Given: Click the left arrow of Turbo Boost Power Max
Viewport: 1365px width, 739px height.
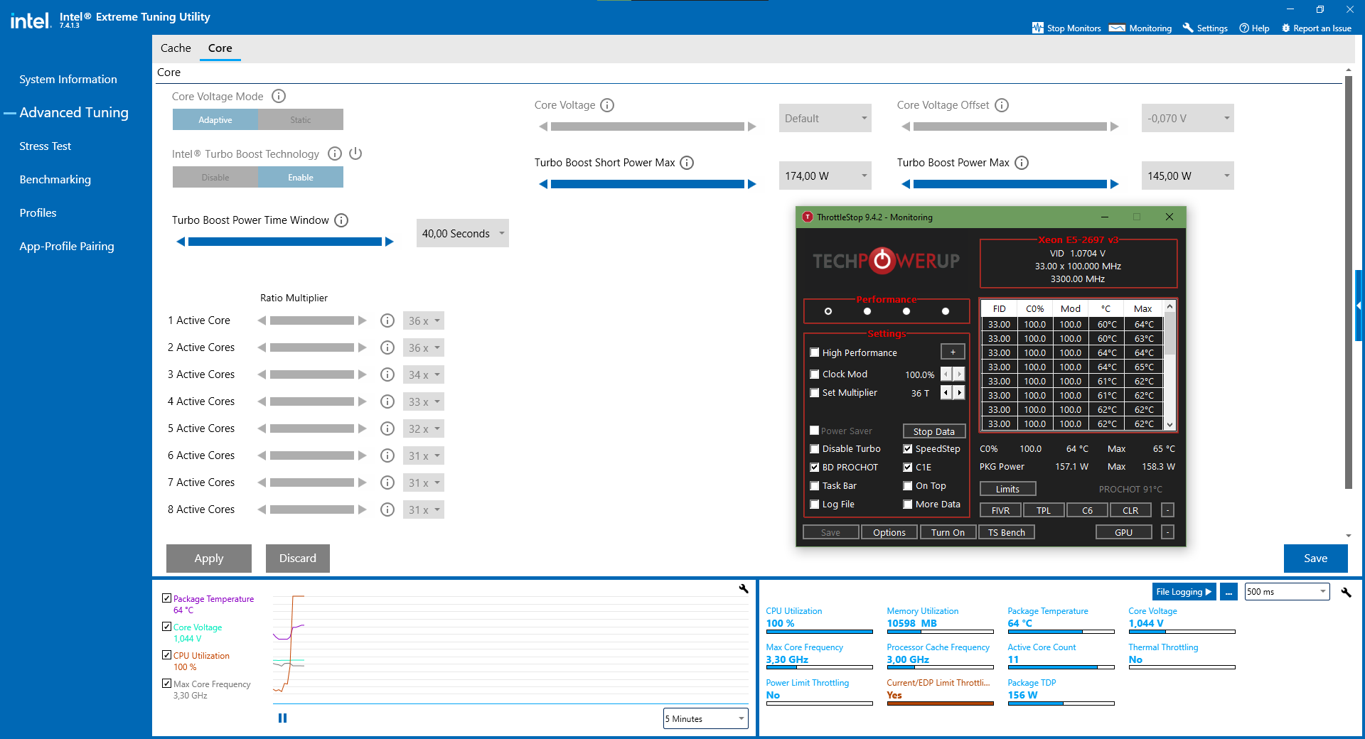Looking at the screenshot, I should tap(906, 184).
